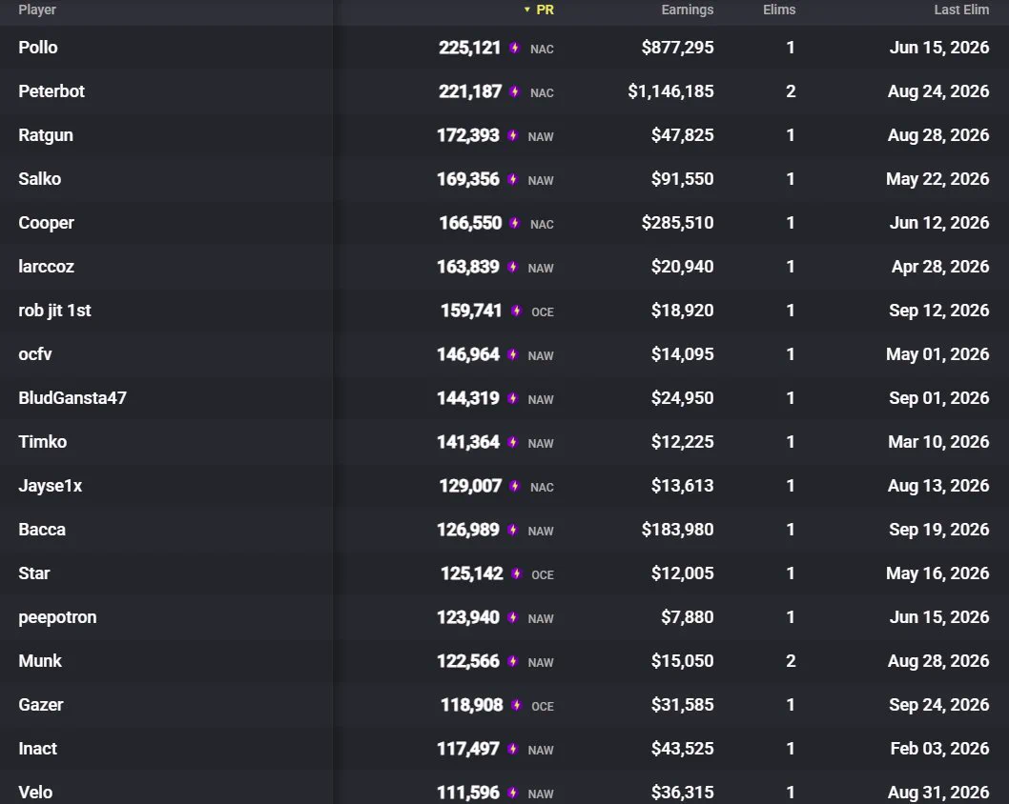Viewport: 1009px width, 804px height.
Task: Open the Star player name
Action: (34, 573)
